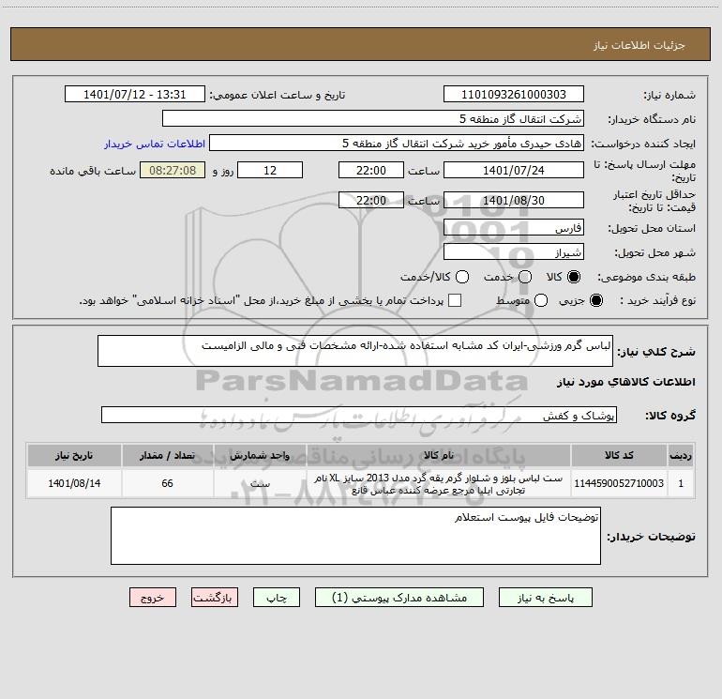Click the نام کالا column header
This screenshot has height=699, width=722.
click(439, 455)
